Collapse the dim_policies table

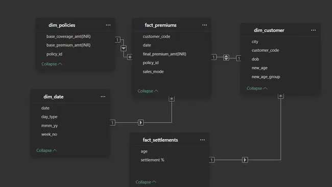point(52,64)
